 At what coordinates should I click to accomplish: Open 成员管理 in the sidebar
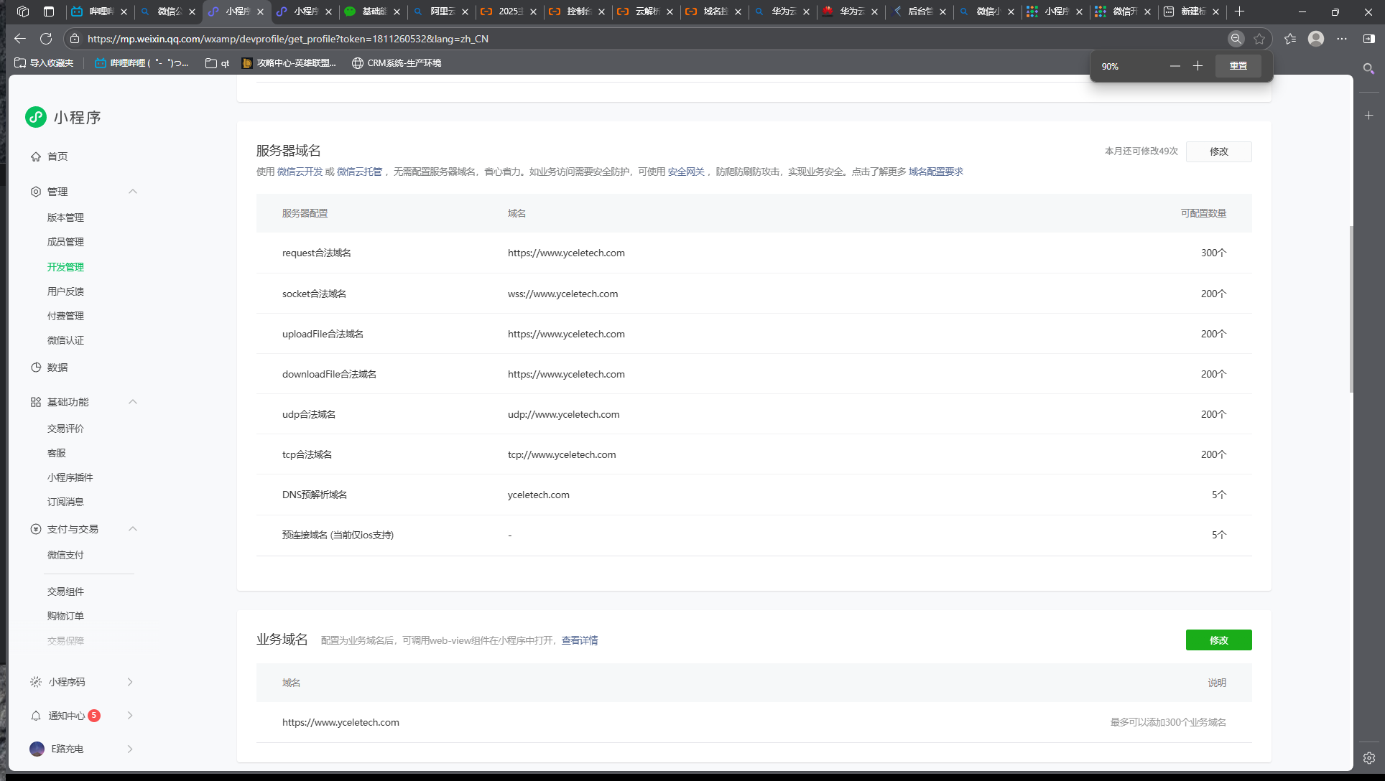[x=65, y=242]
